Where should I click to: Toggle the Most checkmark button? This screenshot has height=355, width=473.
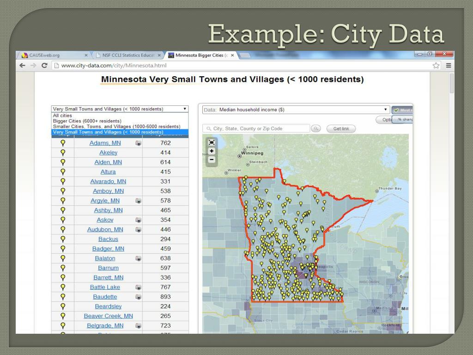[402, 110]
